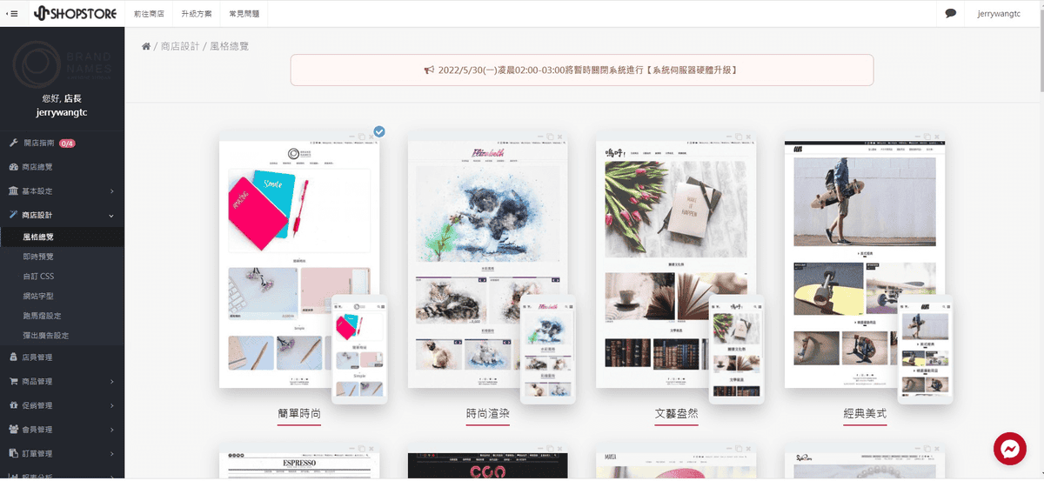The width and height of the screenshot is (1044, 481).
Task: Expand the 會員管理 submenu arrow
Action: [112, 430]
